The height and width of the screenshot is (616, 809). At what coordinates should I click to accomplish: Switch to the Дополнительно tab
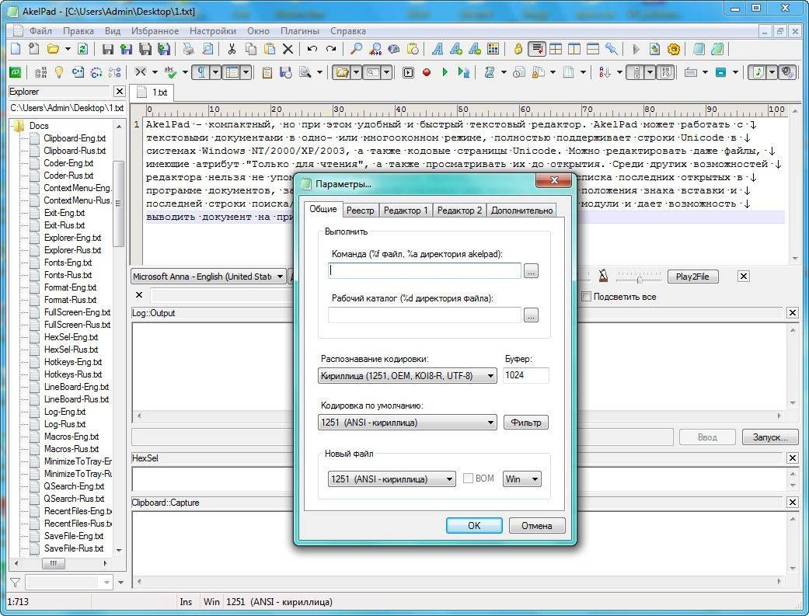521,211
